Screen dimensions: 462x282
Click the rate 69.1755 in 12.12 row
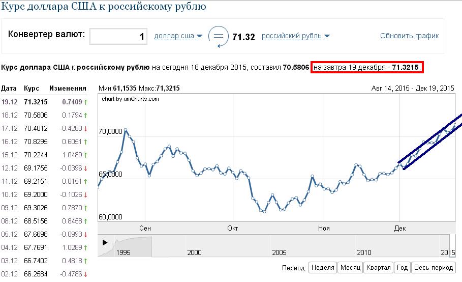tap(36, 168)
